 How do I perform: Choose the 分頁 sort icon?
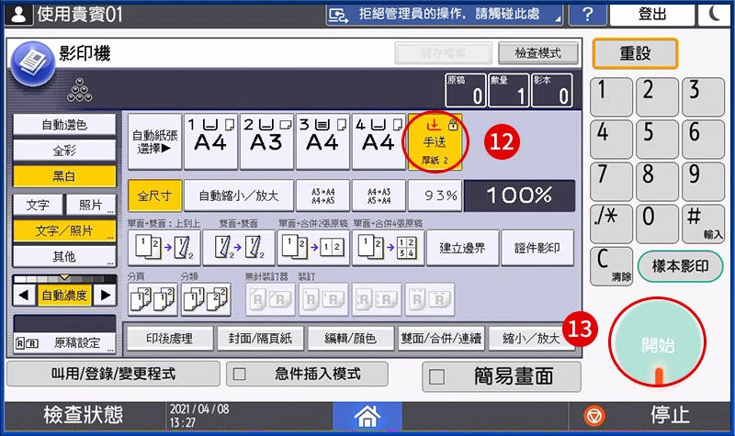pyautogui.click(x=153, y=299)
